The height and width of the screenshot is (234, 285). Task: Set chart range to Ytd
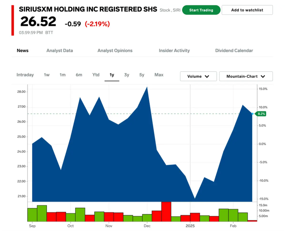tap(96, 75)
